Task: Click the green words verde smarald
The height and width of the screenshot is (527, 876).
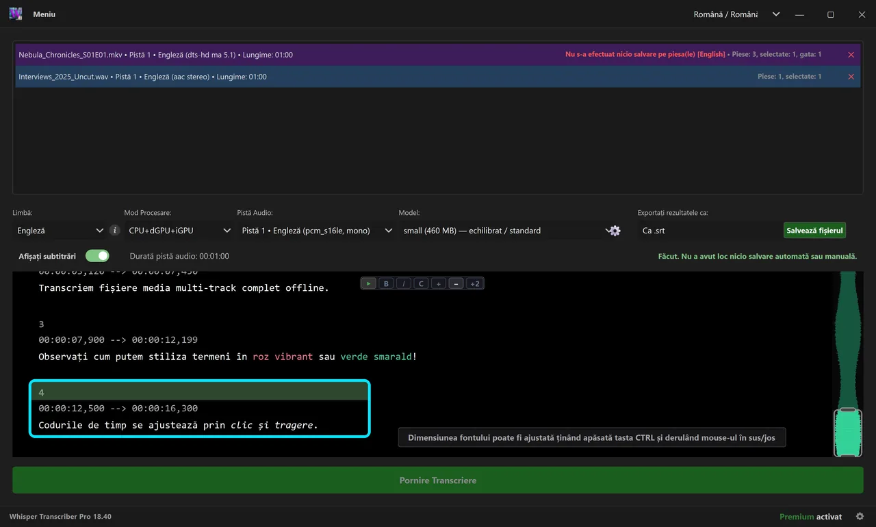Action: tap(376, 357)
